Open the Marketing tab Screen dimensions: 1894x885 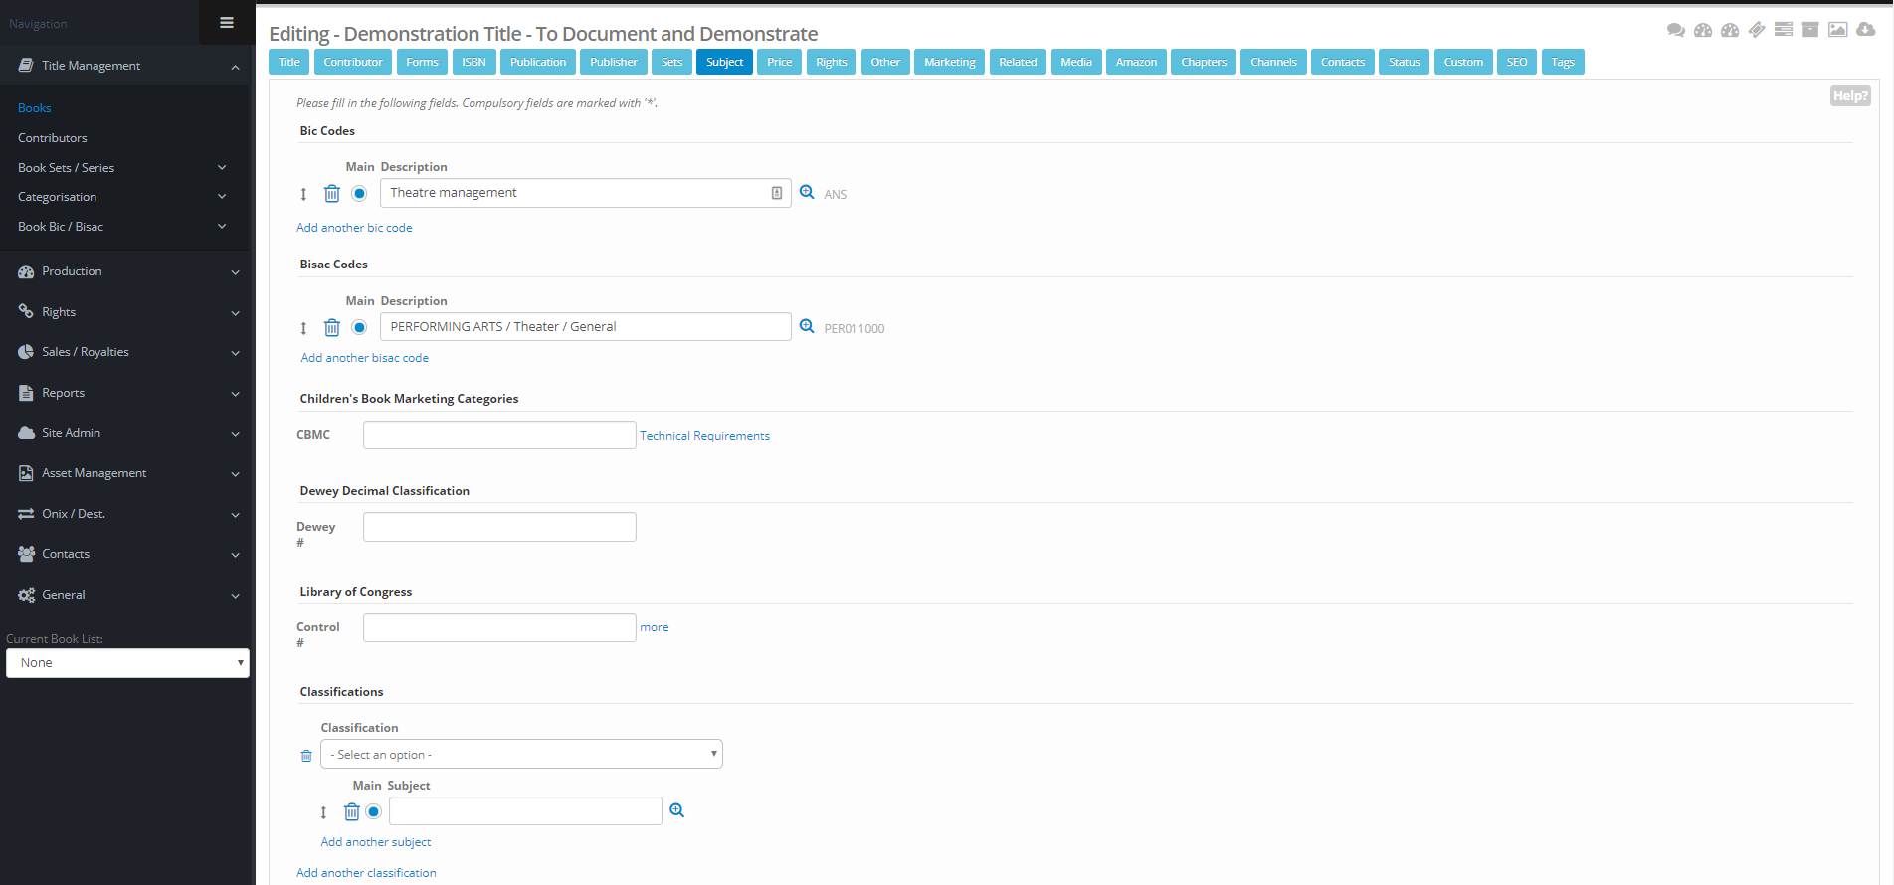click(x=949, y=62)
